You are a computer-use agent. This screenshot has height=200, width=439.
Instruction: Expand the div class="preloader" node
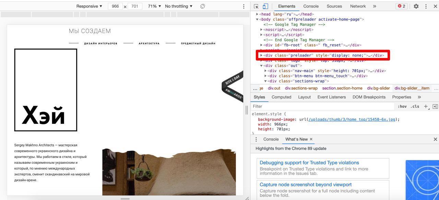click(x=262, y=55)
